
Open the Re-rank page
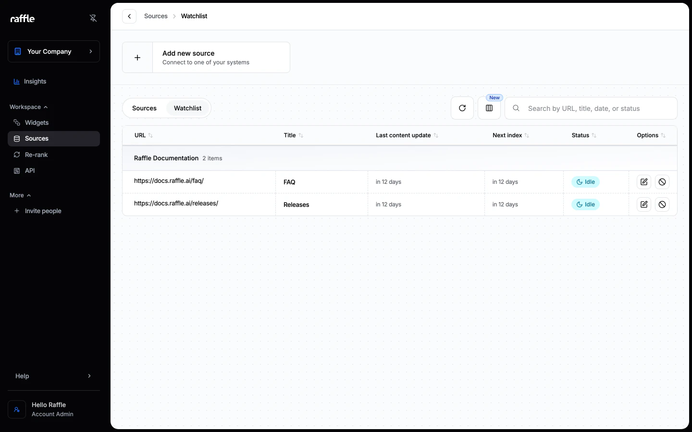(x=54, y=155)
